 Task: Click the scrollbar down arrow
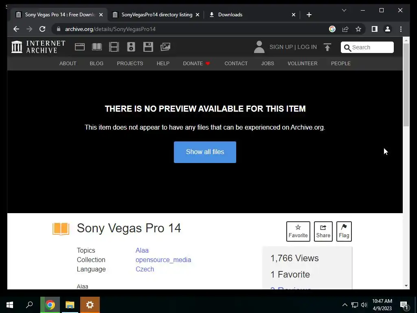[406, 286]
